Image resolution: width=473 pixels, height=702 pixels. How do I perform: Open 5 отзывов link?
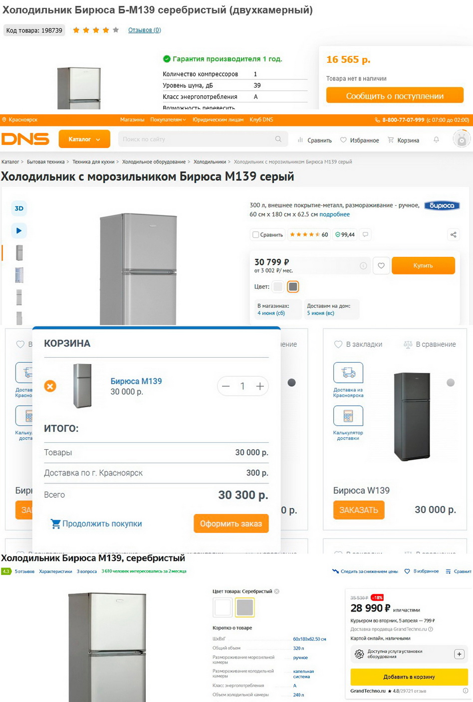pyautogui.click(x=24, y=571)
